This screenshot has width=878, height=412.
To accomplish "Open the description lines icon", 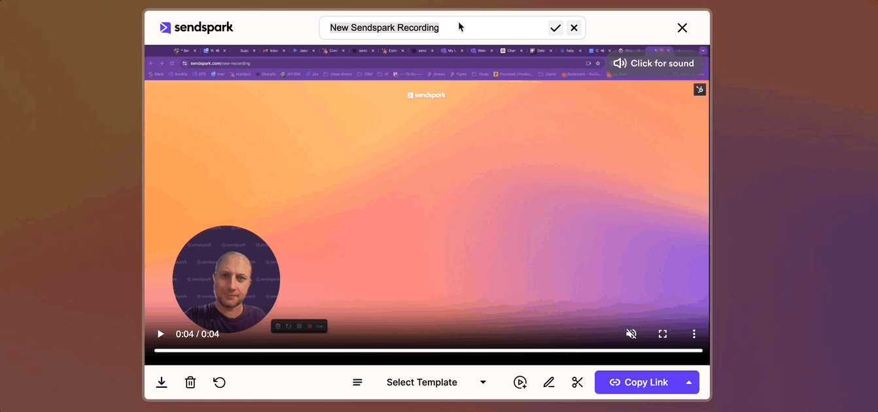I will click(x=357, y=383).
